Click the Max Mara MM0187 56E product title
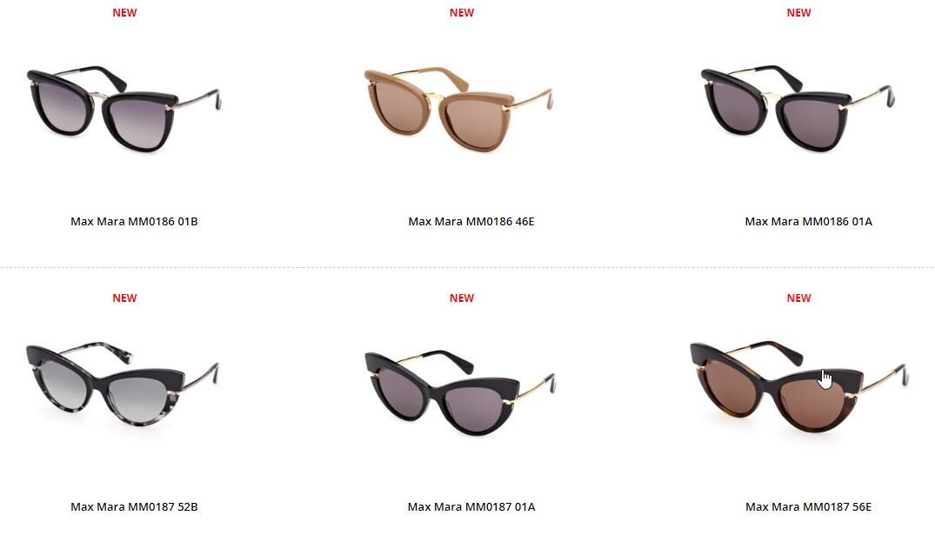935x549 pixels. pos(809,506)
